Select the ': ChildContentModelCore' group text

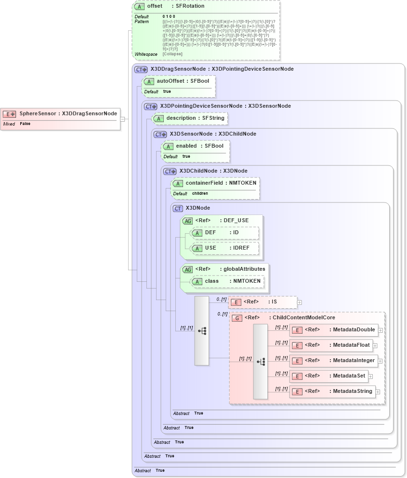[x=302, y=318]
